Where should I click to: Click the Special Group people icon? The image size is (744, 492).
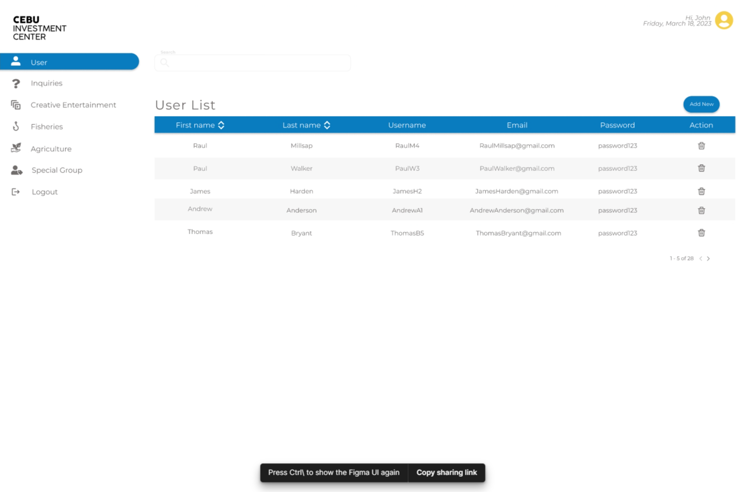point(16,170)
